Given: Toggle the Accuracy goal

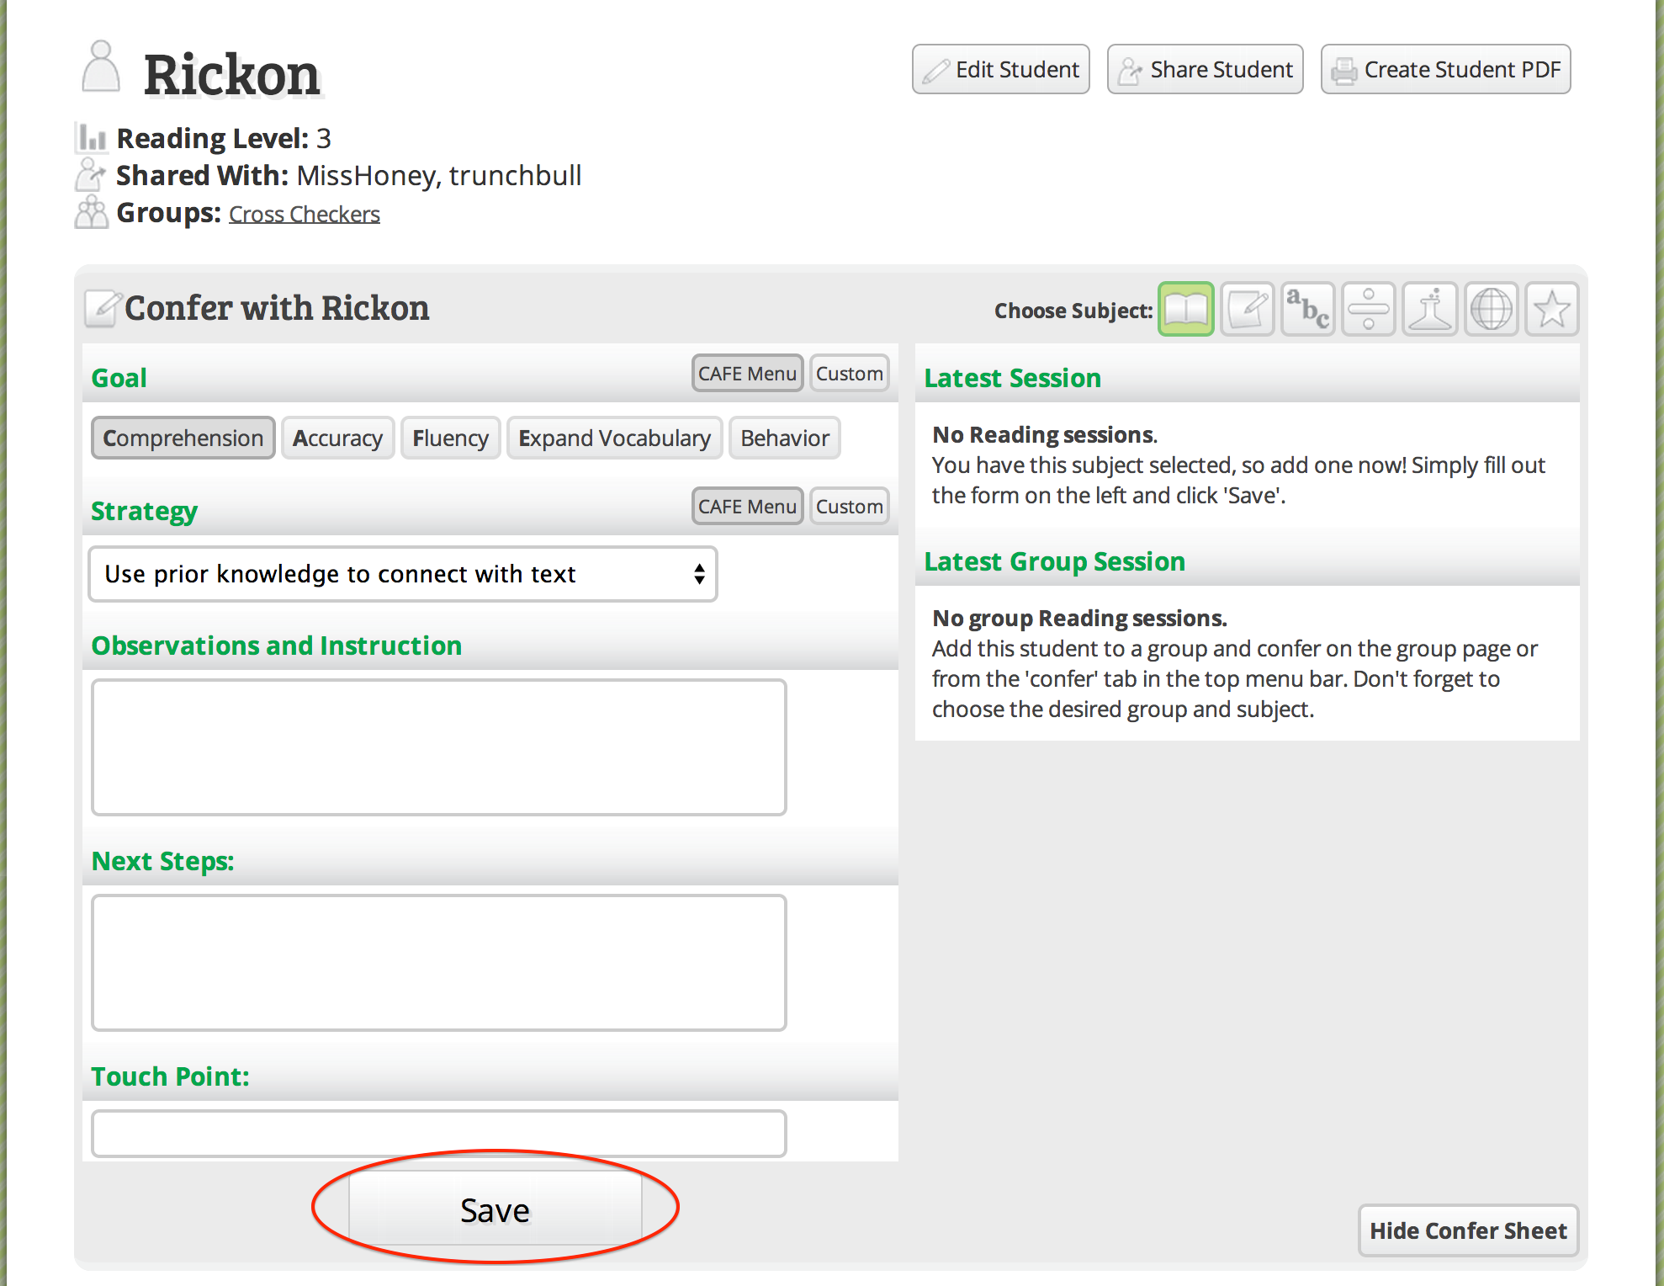Looking at the screenshot, I should [337, 438].
